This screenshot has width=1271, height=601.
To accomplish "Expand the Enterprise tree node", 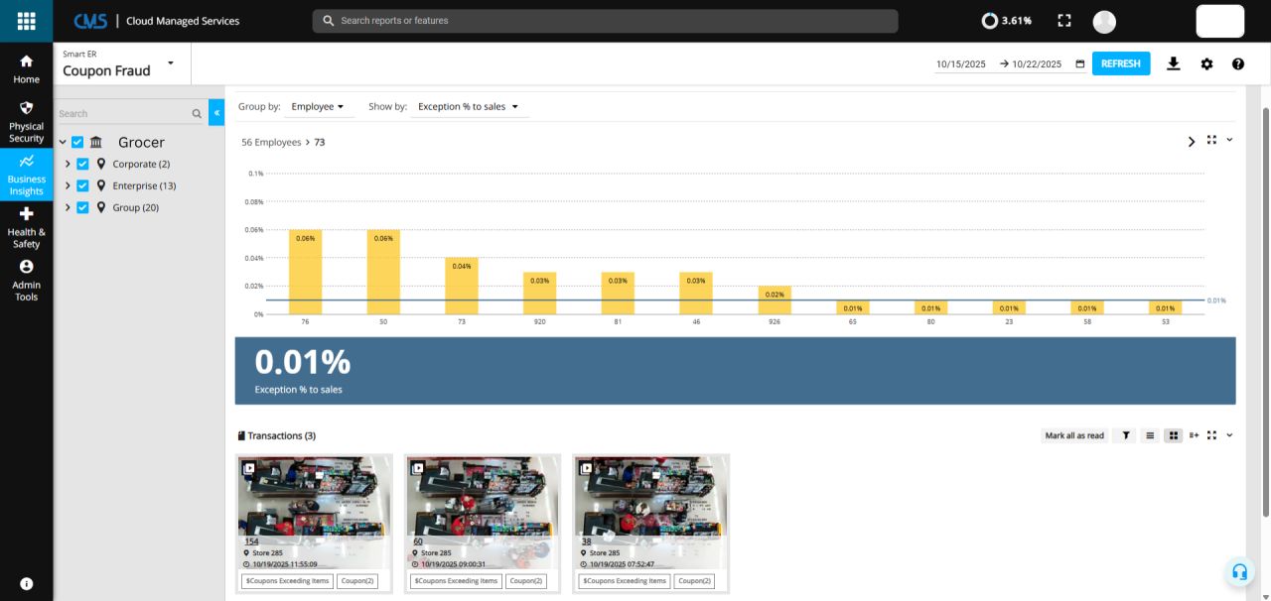I will (x=68, y=185).
